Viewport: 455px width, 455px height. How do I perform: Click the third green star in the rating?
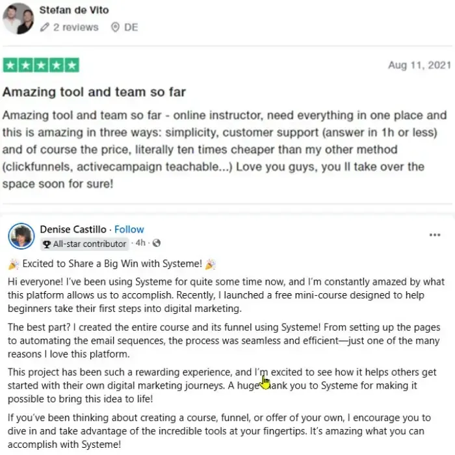pos(41,65)
